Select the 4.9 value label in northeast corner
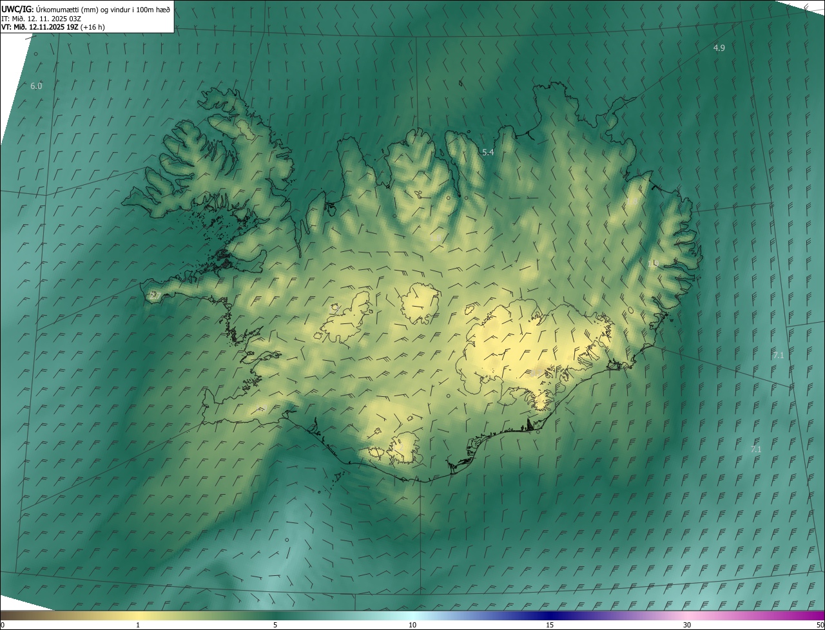This screenshot has width=825, height=630. (719, 48)
